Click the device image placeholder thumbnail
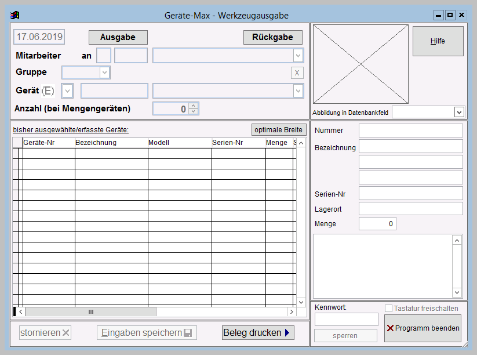 [361, 64]
